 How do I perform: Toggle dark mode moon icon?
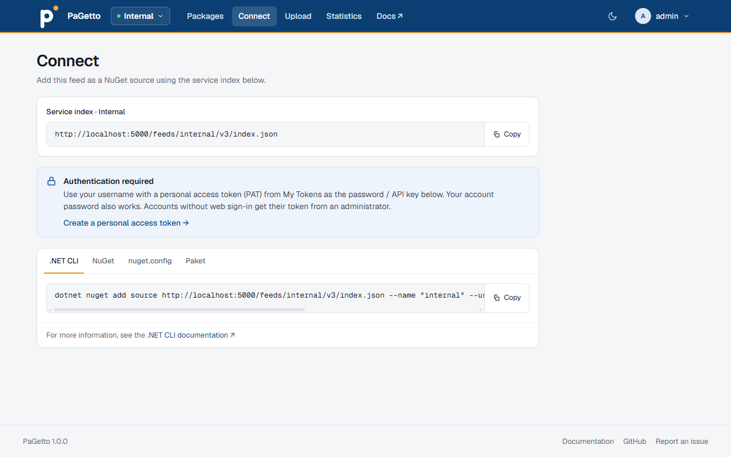613,16
